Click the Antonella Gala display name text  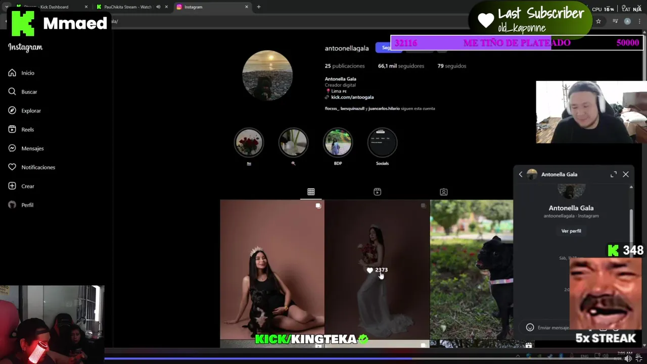click(340, 79)
